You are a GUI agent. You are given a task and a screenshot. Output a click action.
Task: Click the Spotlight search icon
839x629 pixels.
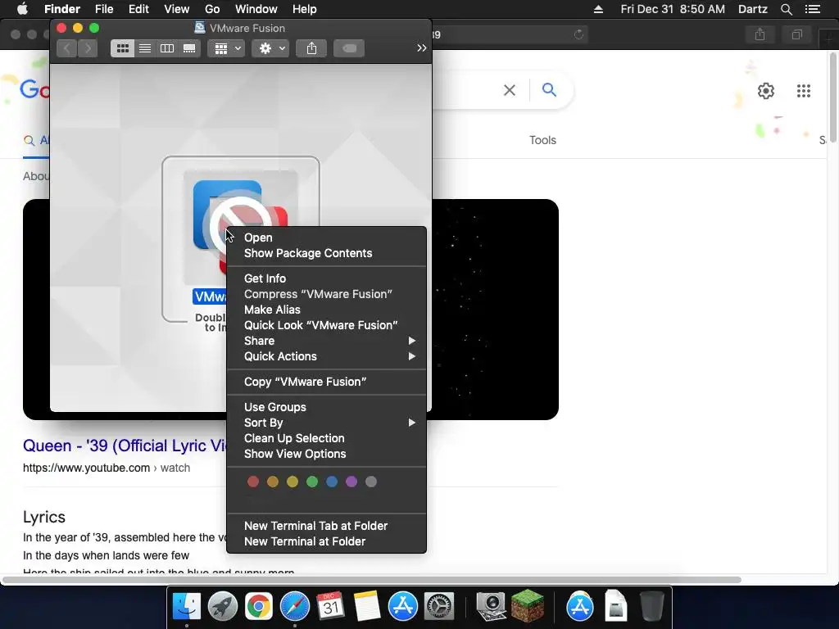tap(786, 9)
